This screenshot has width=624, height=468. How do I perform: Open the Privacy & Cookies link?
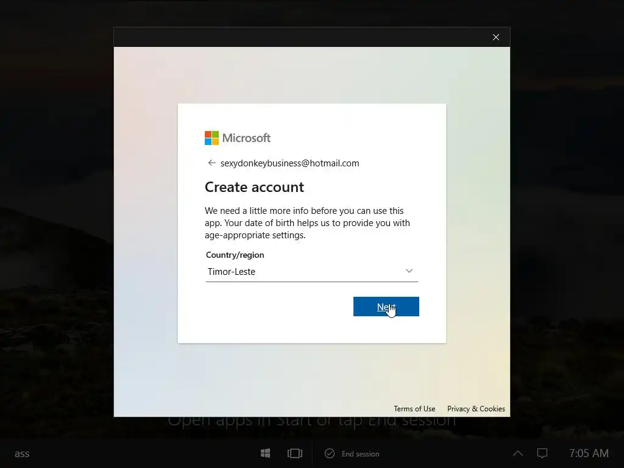tap(476, 409)
